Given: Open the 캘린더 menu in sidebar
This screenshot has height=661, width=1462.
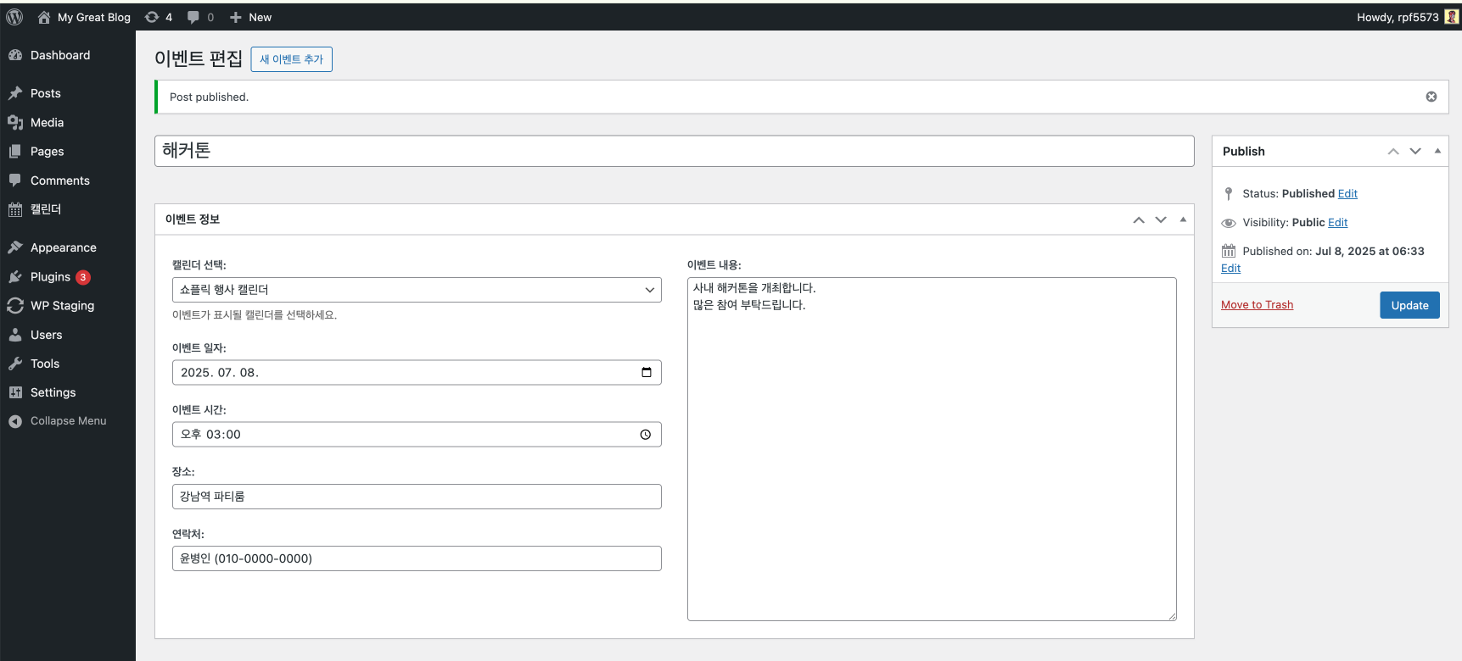Looking at the screenshot, I should pos(46,209).
